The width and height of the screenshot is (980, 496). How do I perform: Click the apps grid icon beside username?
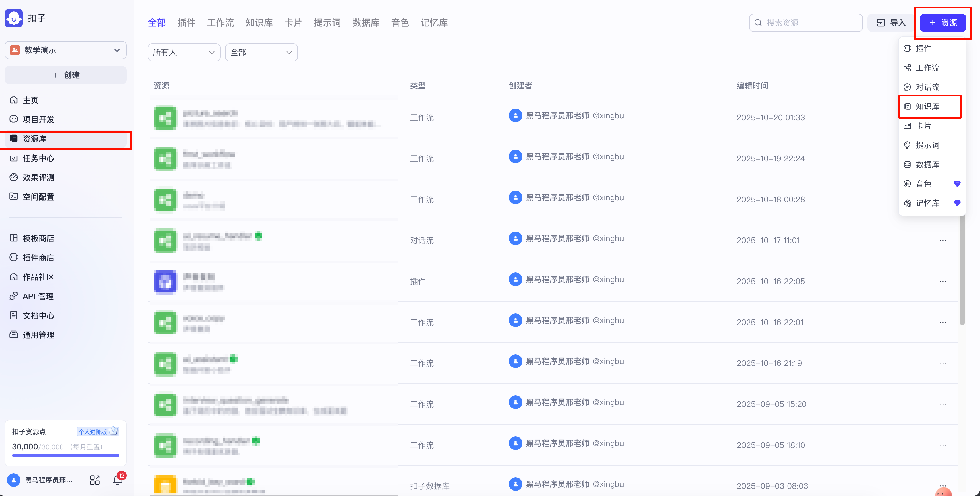(95, 480)
